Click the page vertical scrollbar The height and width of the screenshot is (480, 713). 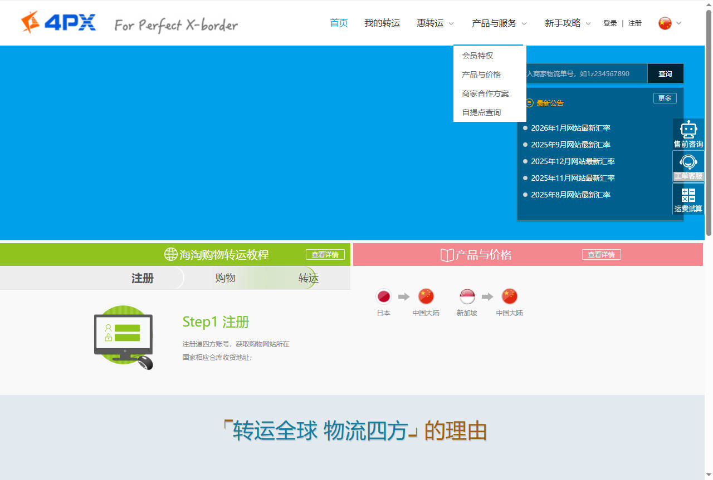709,122
